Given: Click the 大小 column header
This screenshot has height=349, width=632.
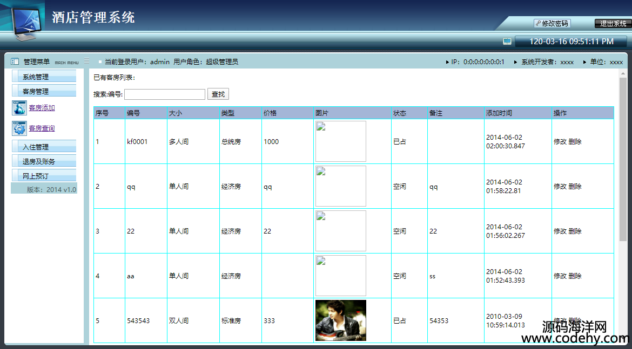Looking at the screenshot, I should tap(193, 113).
